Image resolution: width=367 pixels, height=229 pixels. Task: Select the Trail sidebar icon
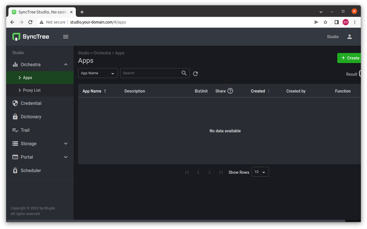[25, 130]
